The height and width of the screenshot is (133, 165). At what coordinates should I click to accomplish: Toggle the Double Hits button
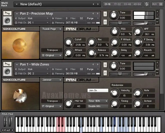click(x=98, y=106)
